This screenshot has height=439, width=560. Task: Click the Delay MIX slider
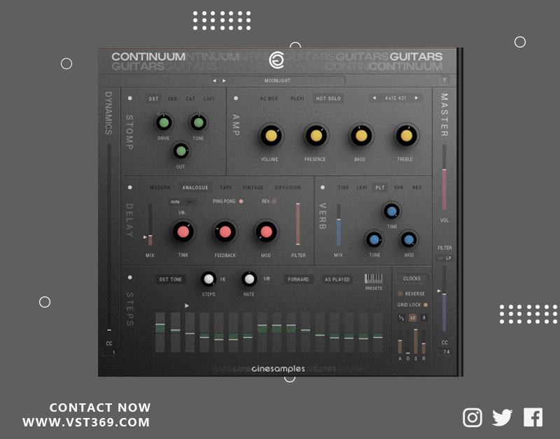pyautogui.click(x=150, y=224)
